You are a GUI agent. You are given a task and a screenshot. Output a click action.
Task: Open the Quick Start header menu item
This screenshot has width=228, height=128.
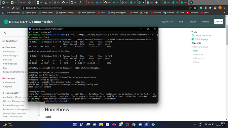pyautogui.click(x=168, y=22)
